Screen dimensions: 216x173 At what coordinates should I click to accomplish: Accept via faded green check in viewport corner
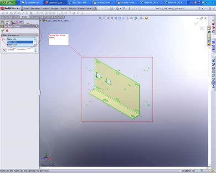[x=196, y=23]
